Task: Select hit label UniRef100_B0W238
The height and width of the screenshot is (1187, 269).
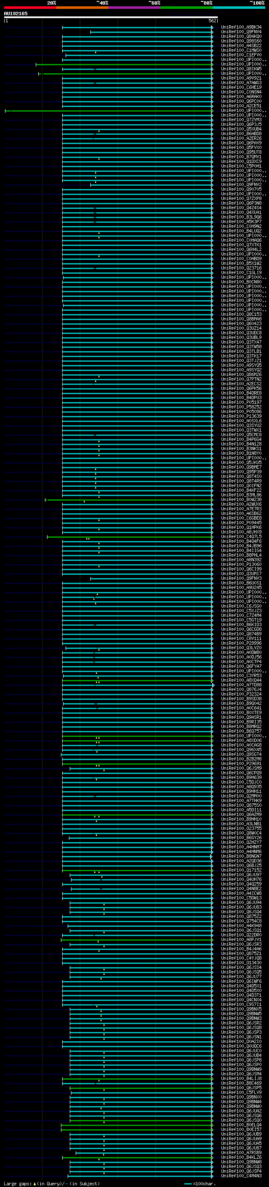Action: pos(241,499)
